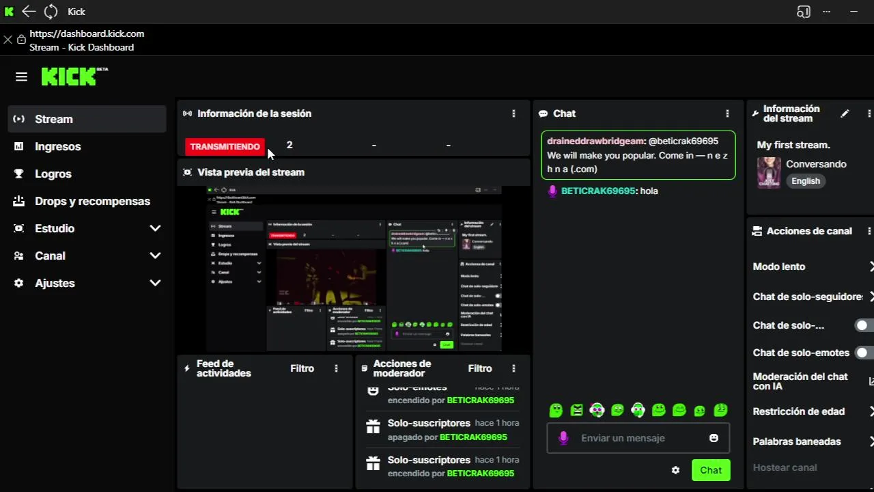874x492 pixels.
Task: Open Palabras baneadas options arrow
Action: click(871, 441)
